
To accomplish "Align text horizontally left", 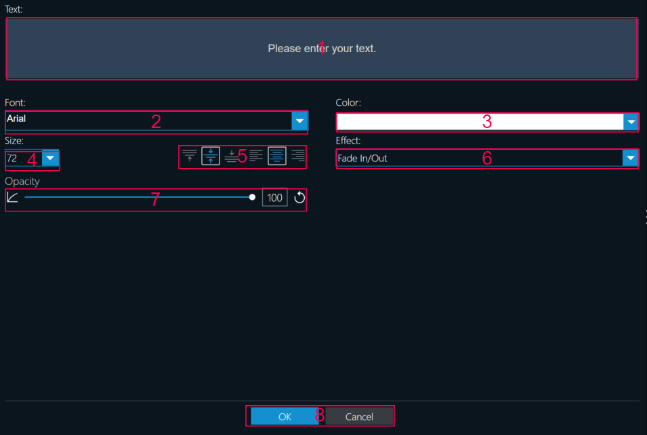I will coord(256,156).
